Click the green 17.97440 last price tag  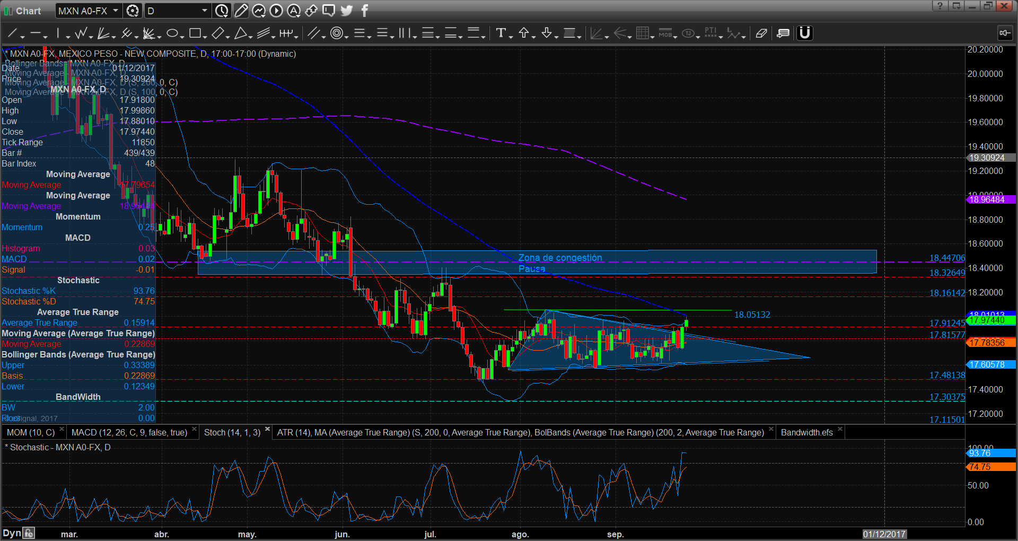[990, 320]
